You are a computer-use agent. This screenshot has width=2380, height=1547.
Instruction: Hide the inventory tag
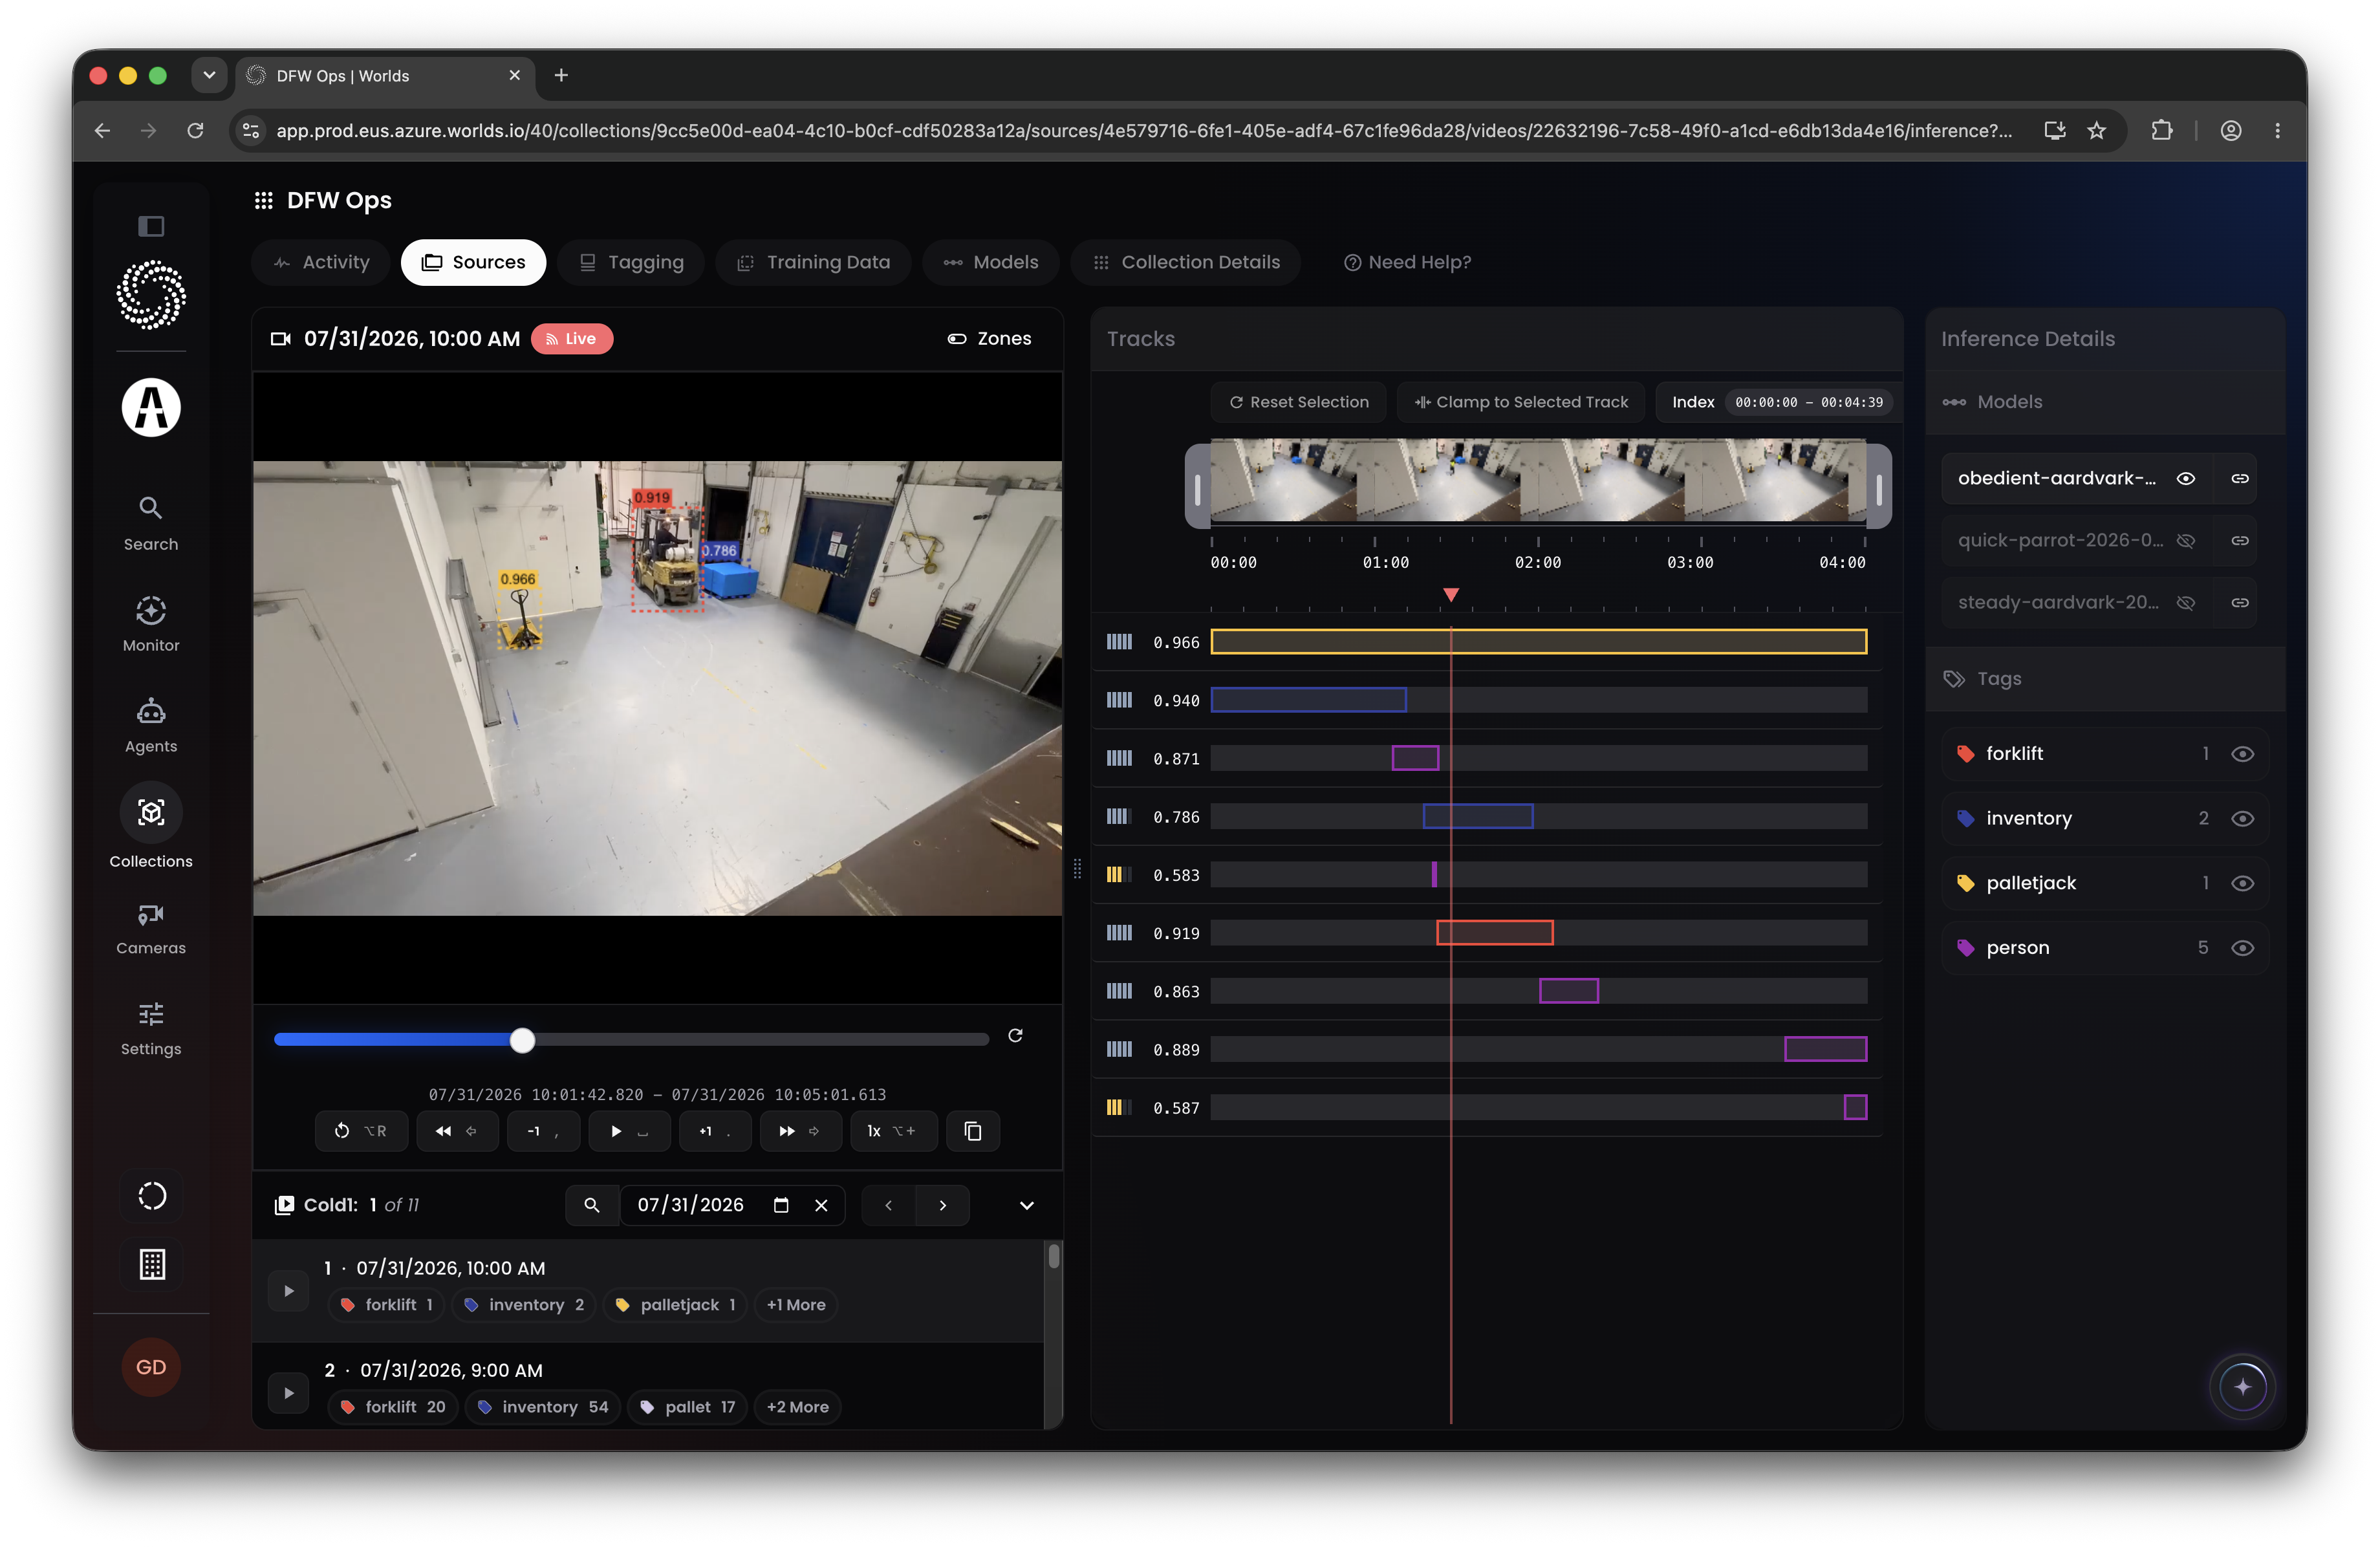click(x=2242, y=819)
